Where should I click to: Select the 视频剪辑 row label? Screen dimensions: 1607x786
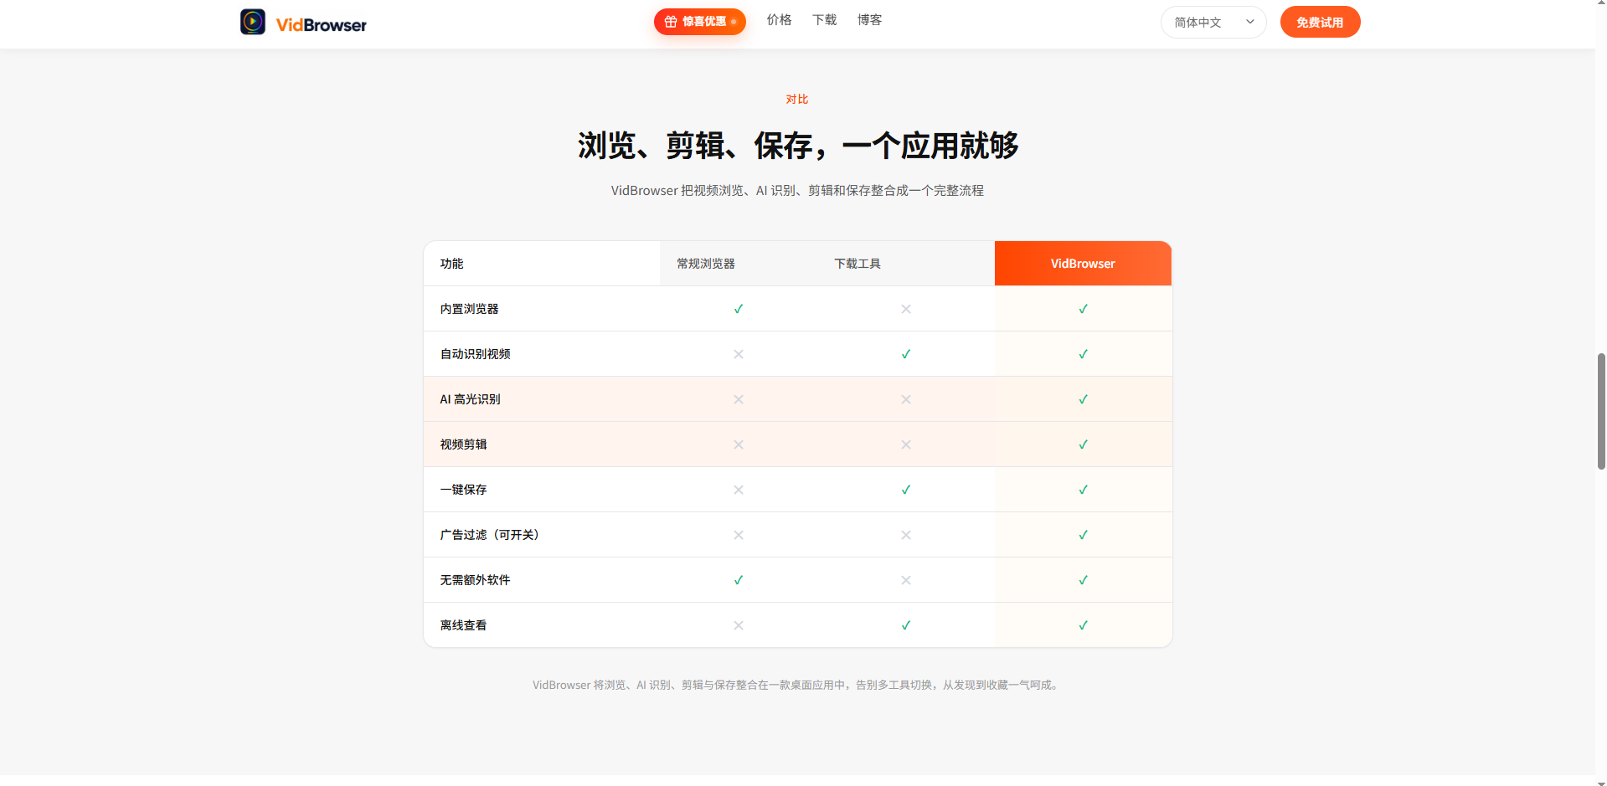tap(463, 444)
